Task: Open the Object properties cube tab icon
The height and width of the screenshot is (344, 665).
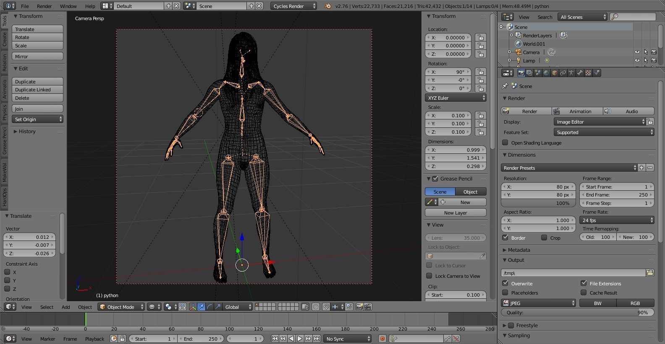Action: coord(555,73)
